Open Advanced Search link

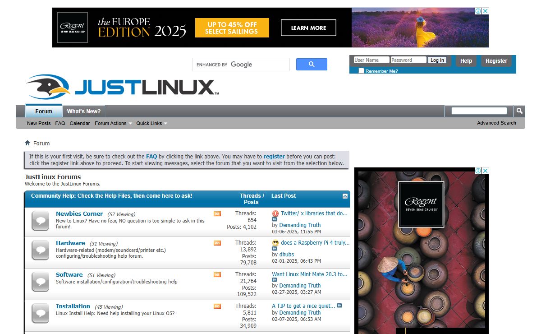tap(496, 123)
